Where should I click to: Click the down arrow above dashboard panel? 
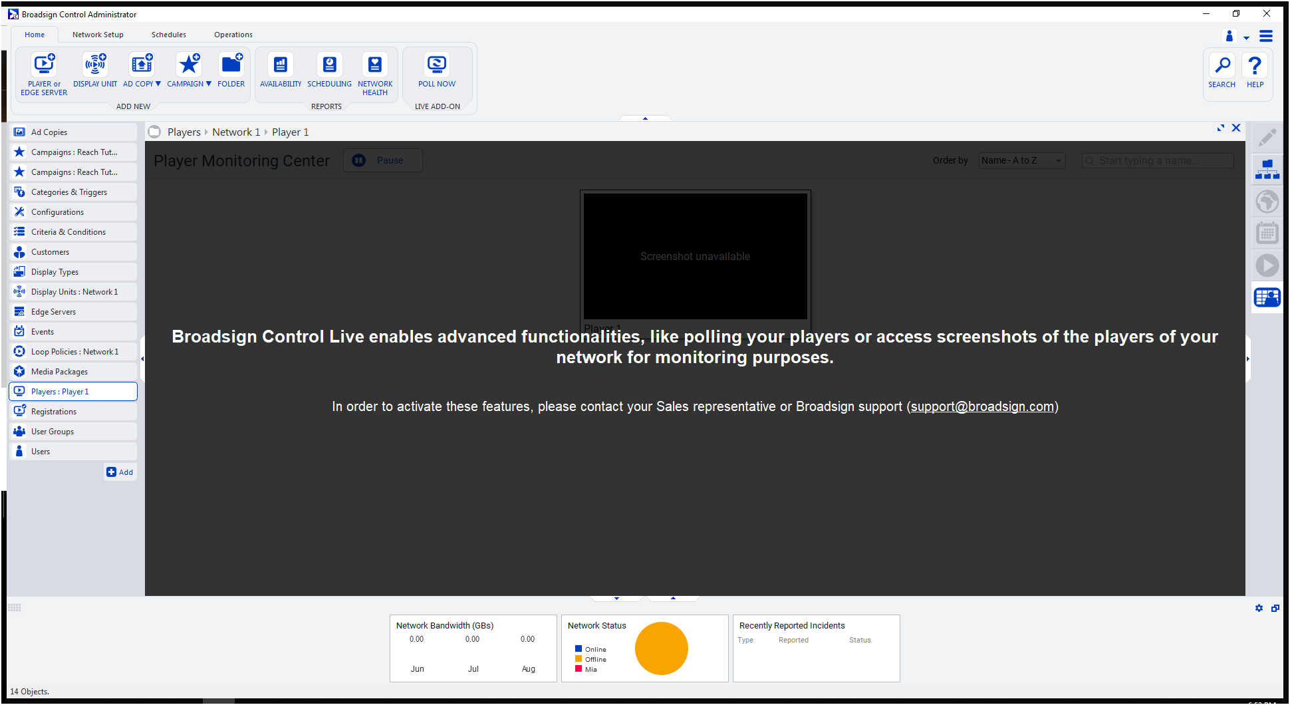(x=616, y=599)
